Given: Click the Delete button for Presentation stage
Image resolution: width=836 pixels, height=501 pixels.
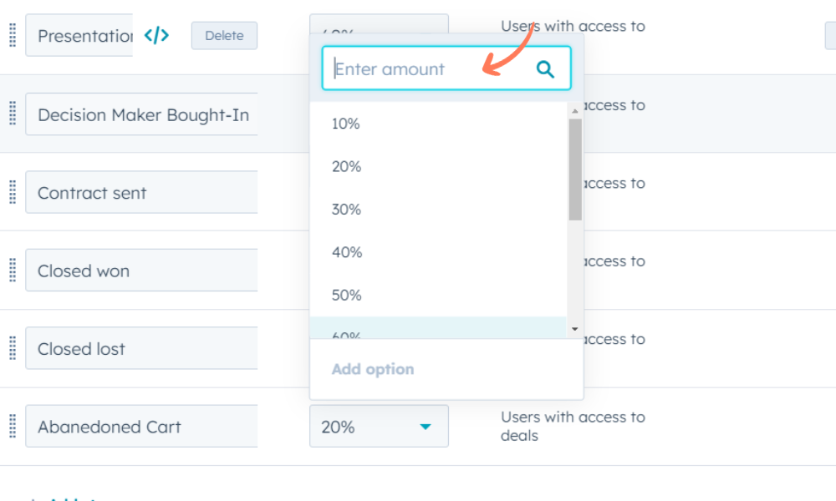Looking at the screenshot, I should 224,35.
